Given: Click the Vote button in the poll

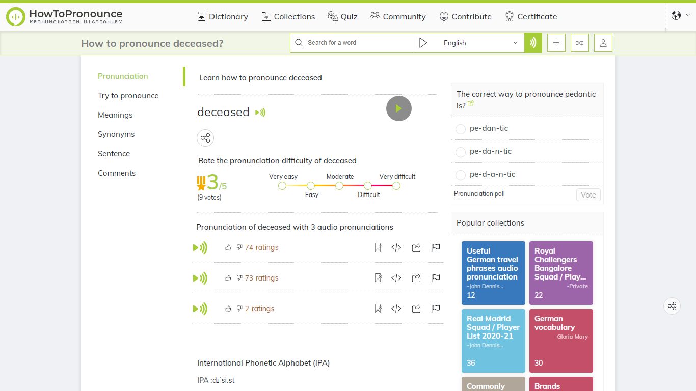Looking at the screenshot, I should pyautogui.click(x=588, y=194).
